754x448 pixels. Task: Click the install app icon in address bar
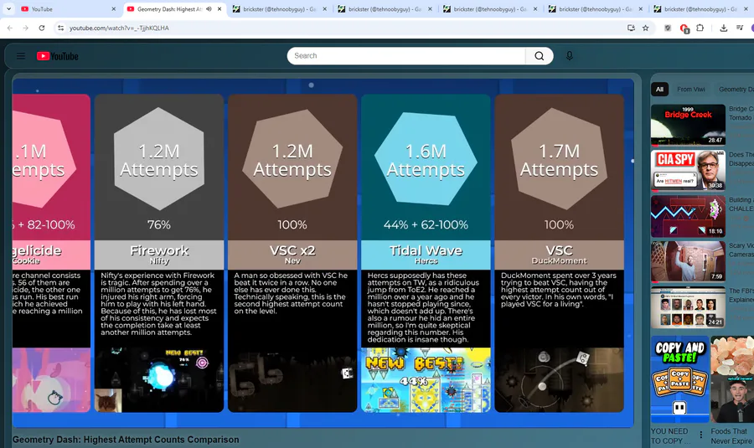coord(632,28)
